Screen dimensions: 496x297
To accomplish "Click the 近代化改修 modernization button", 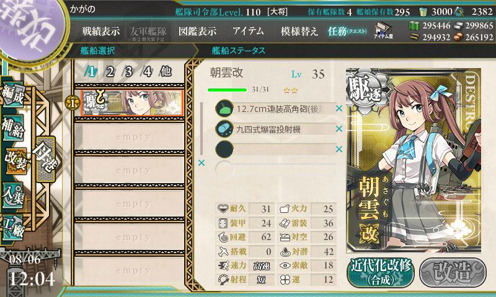I will tap(381, 272).
